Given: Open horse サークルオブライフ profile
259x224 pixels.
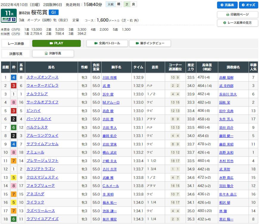Looking at the screenshot, I should tap(42, 102).
